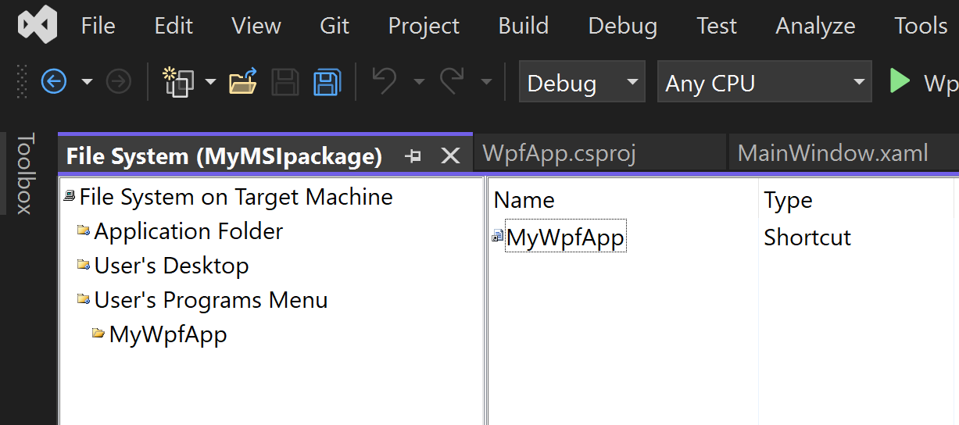Click the Visual Studio logo icon
Screen dimensions: 959x425
tap(38, 25)
